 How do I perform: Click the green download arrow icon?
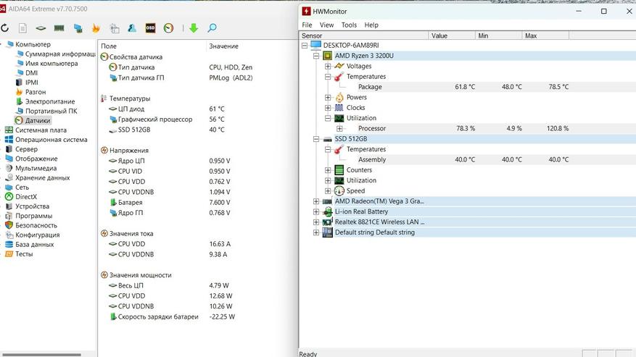pyautogui.click(x=194, y=28)
